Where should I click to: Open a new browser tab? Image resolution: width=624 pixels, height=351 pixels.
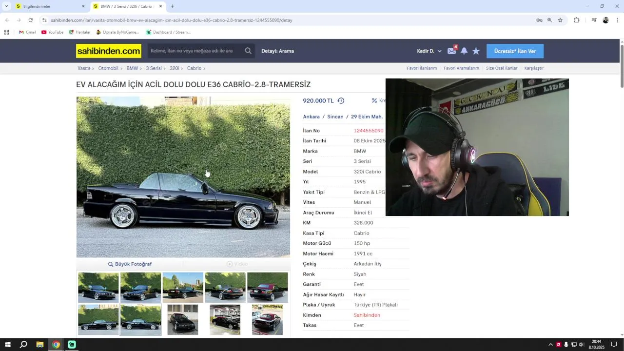(172, 6)
